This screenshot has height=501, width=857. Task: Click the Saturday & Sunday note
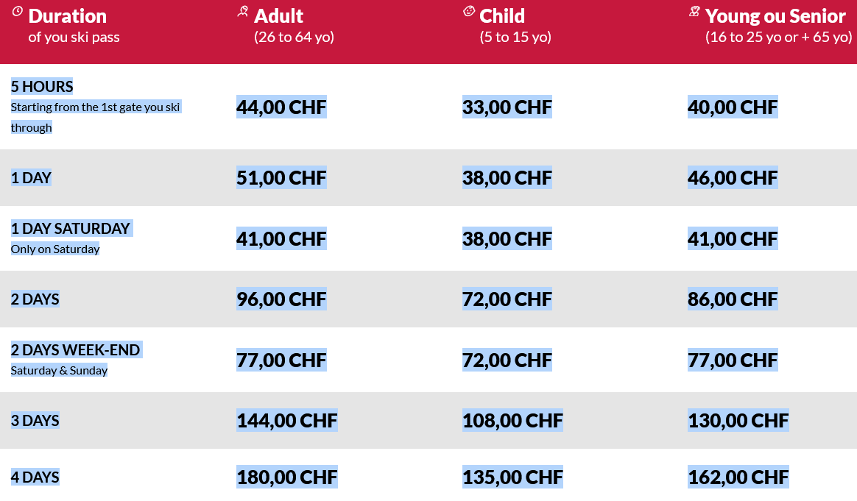pos(59,371)
